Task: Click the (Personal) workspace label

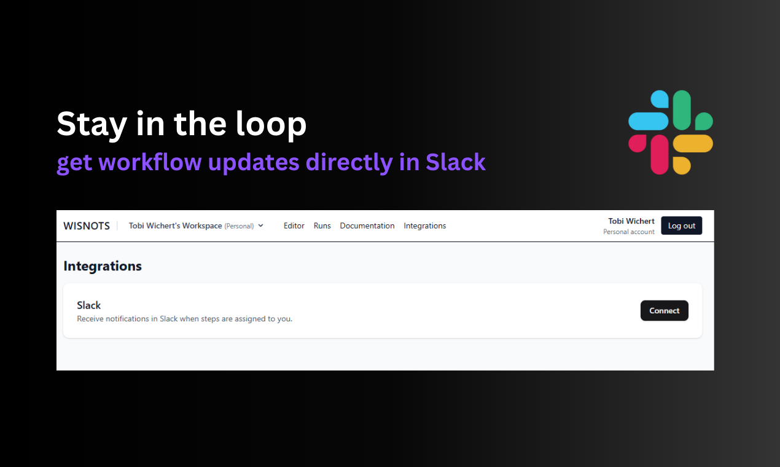Action: click(239, 226)
